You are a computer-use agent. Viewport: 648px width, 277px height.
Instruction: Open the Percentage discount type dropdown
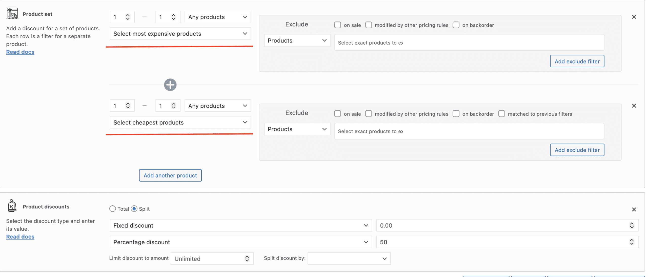[240, 242]
